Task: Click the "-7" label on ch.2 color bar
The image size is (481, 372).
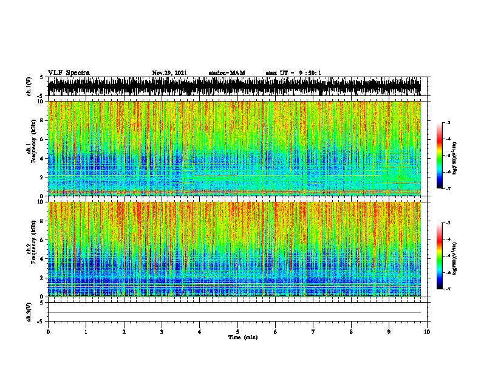Action: click(x=448, y=289)
